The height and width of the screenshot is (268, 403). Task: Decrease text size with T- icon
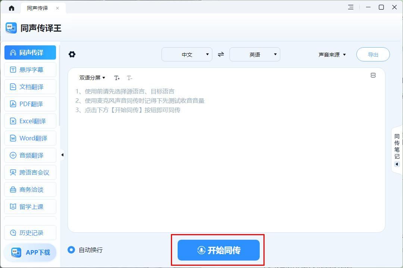(x=129, y=78)
